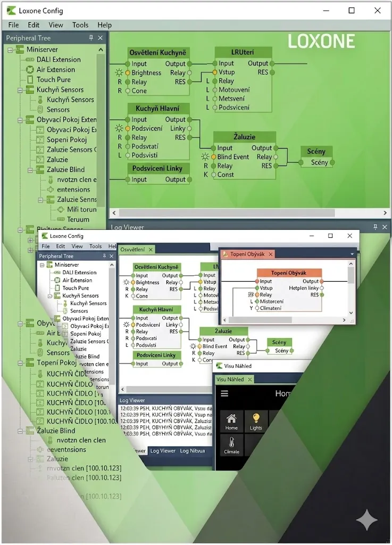
Task: Switch to the Topeni Obývák tab
Action: click(x=247, y=254)
